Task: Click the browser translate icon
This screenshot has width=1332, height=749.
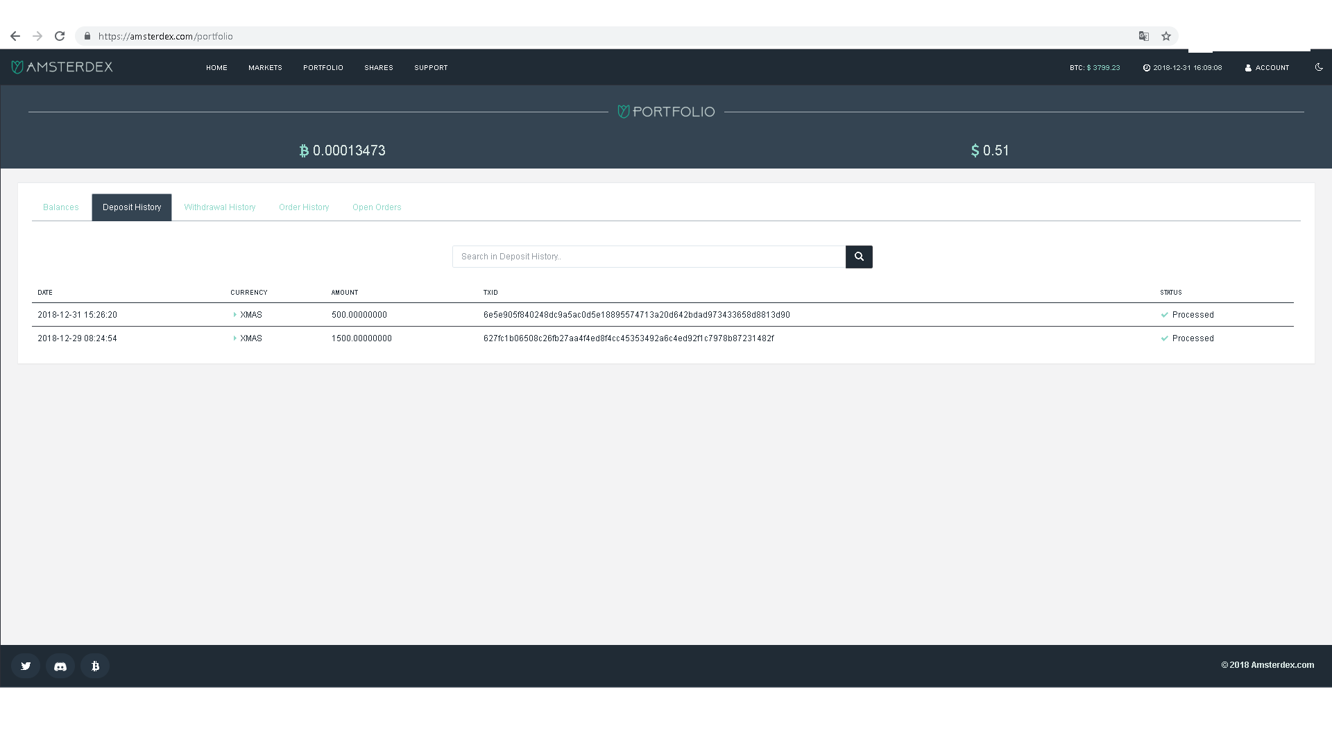Action: tap(1144, 36)
